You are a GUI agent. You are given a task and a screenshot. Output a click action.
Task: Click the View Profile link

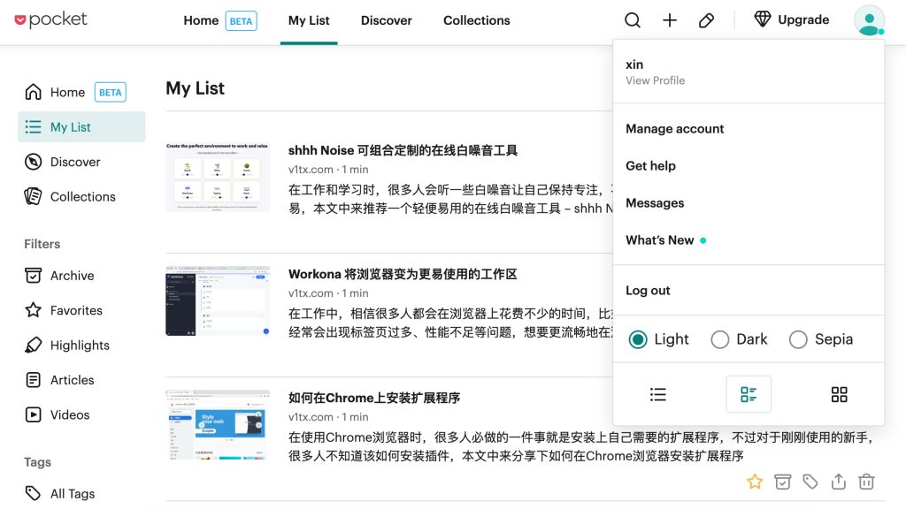click(656, 80)
